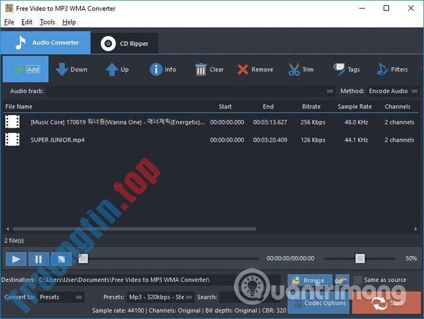The height and width of the screenshot is (319, 424).
Task: Switch to the CD Ripper tab
Action: [125, 43]
